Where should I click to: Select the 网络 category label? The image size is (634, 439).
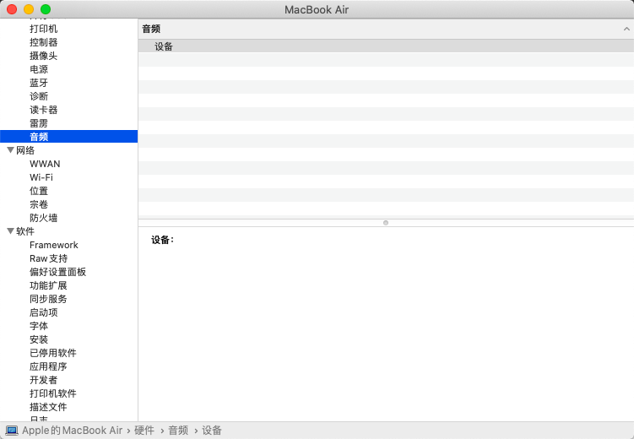point(25,150)
